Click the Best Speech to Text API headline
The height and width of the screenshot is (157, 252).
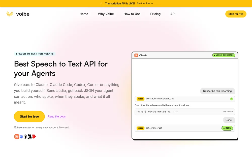click(61, 69)
